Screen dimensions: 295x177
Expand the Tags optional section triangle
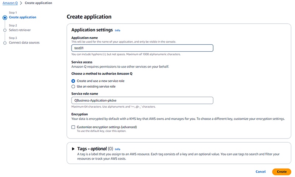click(73, 149)
